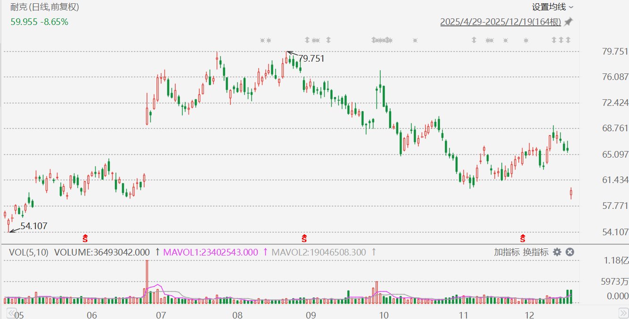629x319 pixels.
Task: Pin the date range with the pushpin icon
Action: [x=569, y=22]
